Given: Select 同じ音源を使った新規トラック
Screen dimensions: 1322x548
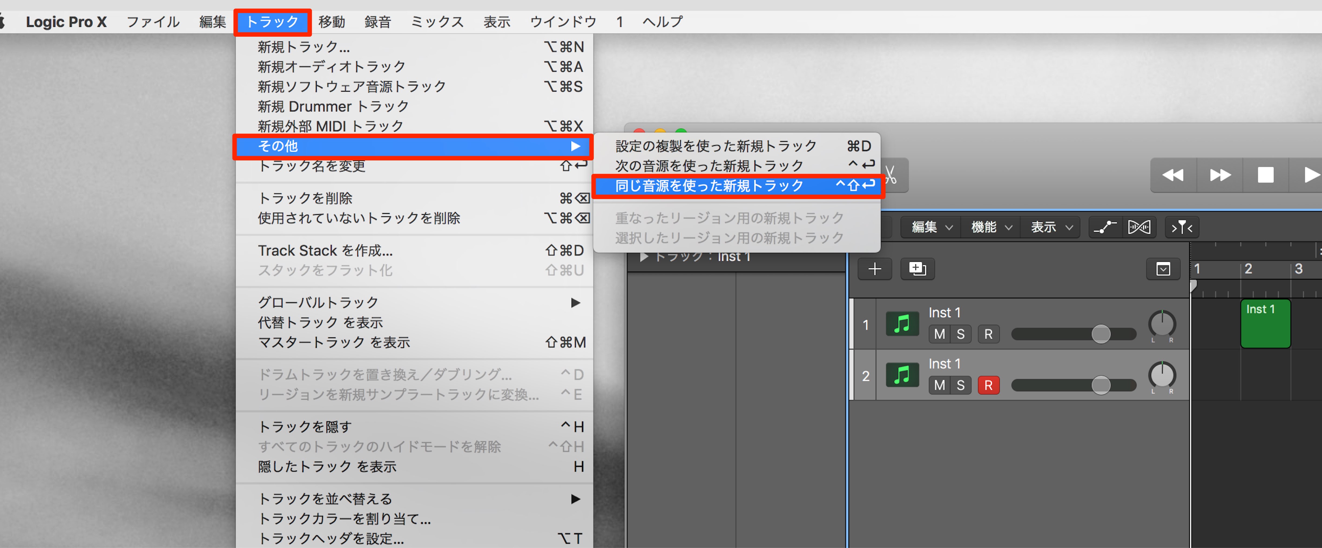Looking at the screenshot, I should click(737, 186).
